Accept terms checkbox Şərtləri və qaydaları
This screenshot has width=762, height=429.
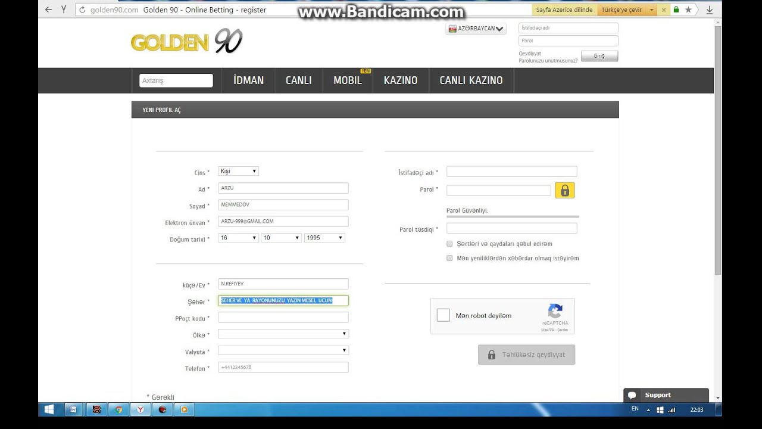coord(449,244)
